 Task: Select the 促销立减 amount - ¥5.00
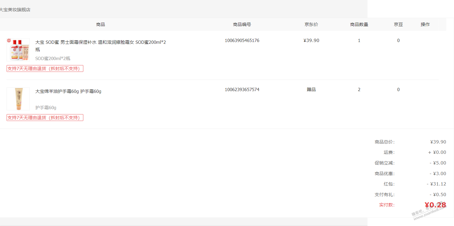438,163
